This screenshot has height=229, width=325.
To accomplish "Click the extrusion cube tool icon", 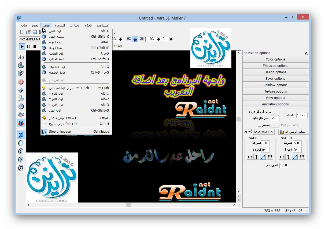I will [x=21, y=73].
